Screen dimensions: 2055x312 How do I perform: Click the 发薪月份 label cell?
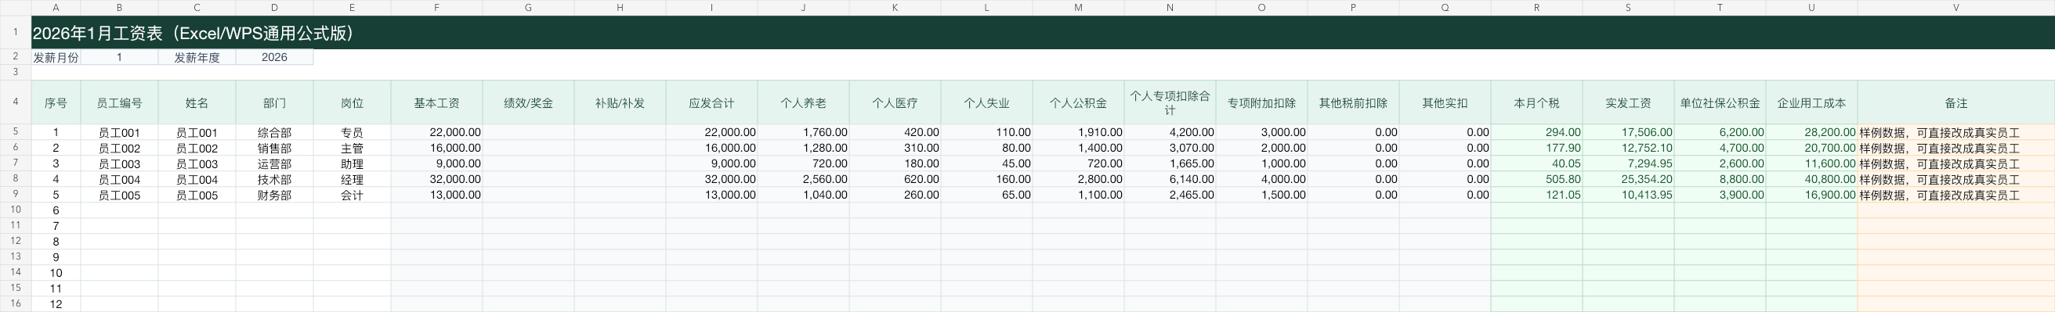56,57
